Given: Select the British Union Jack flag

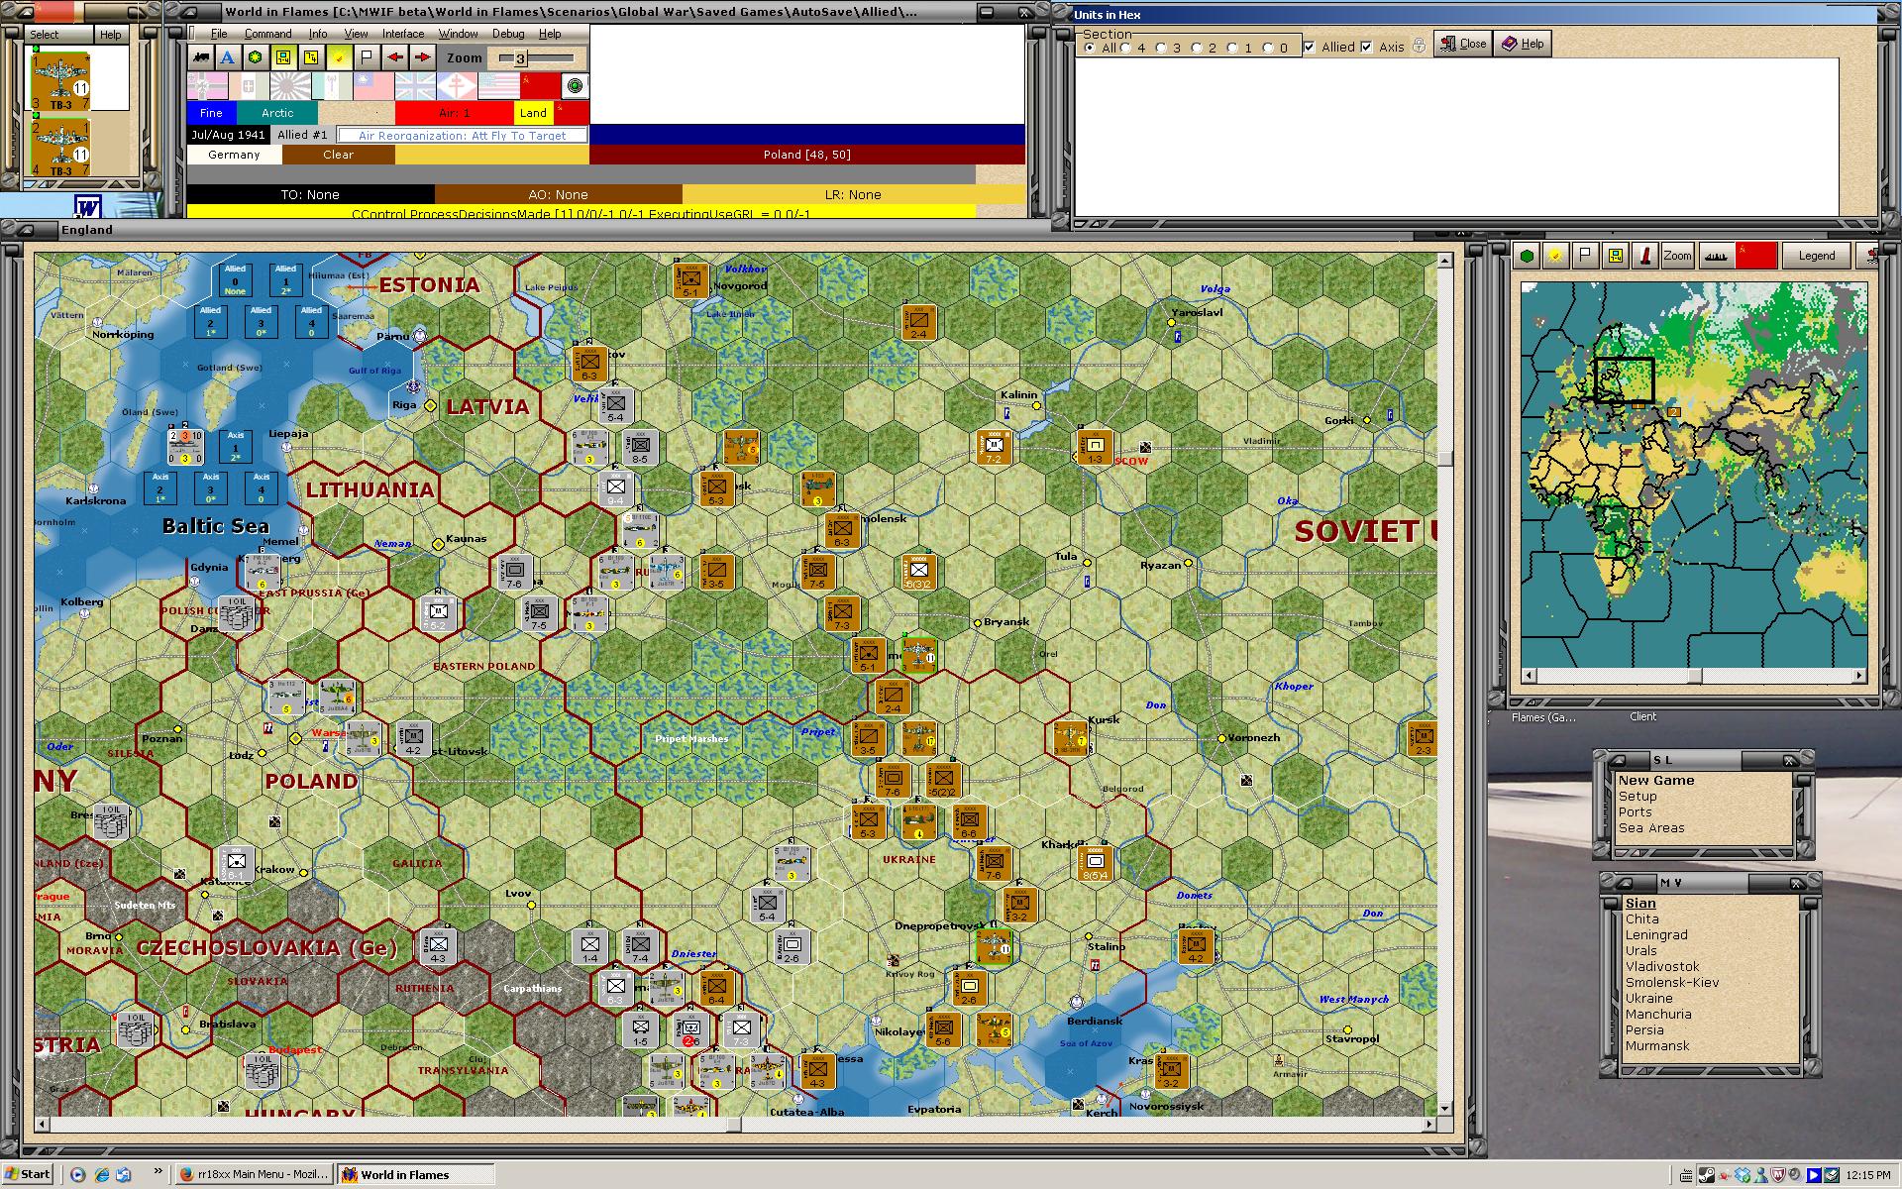Looking at the screenshot, I should 415,86.
